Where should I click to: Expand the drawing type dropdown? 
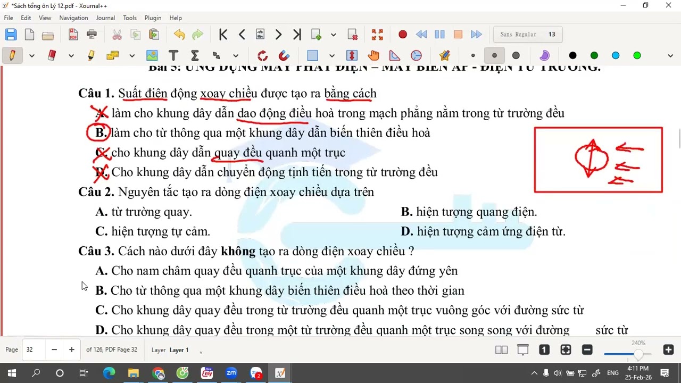(236, 55)
